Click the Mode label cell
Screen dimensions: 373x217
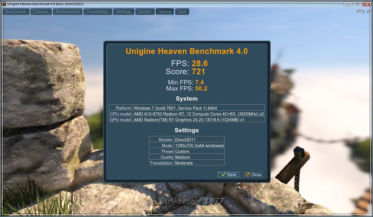(x=162, y=145)
